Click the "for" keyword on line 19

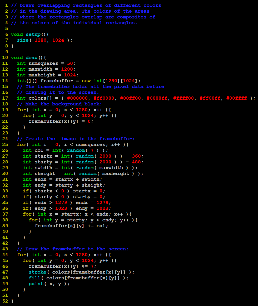(x=21, y=110)
